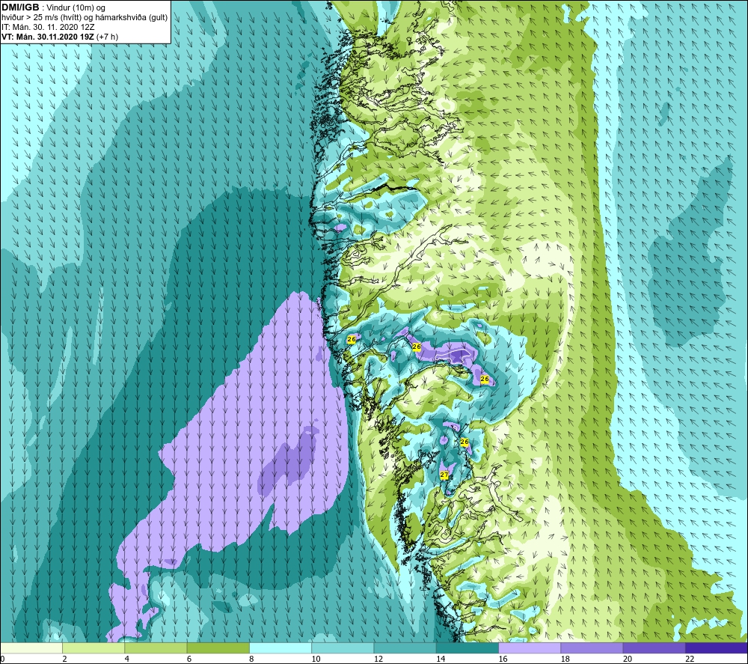This screenshot has height=664, width=748.
Task: Click the legend scale value "14"
Action: [x=441, y=659]
